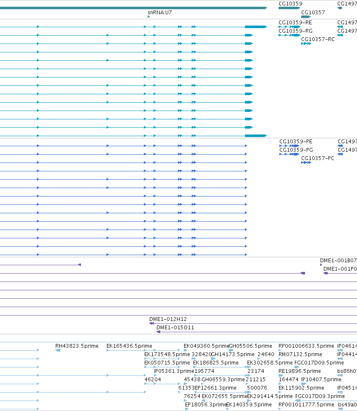Select EST GH14173.5prime label
The width and height of the screenshot is (357, 411).
coord(233,354)
